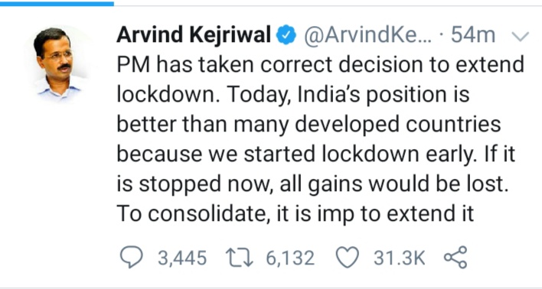This screenshot has height=289, width=542.
Task: View the 31.3K likes count
Action: coord(400,258)
